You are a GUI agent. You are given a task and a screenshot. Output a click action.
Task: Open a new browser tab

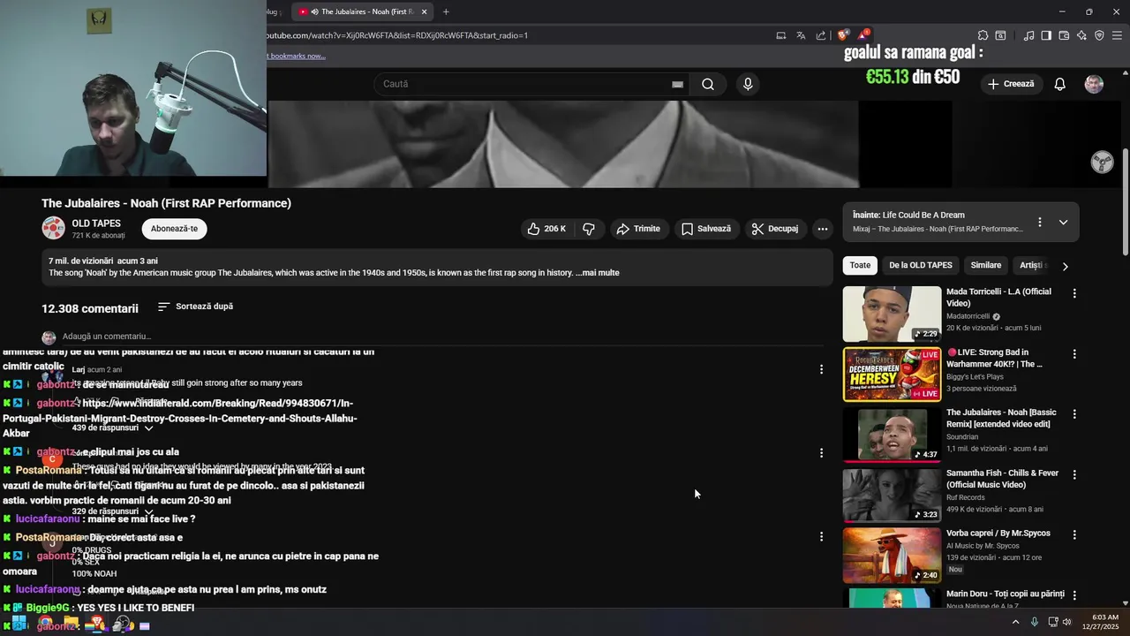tap(446, 11)
